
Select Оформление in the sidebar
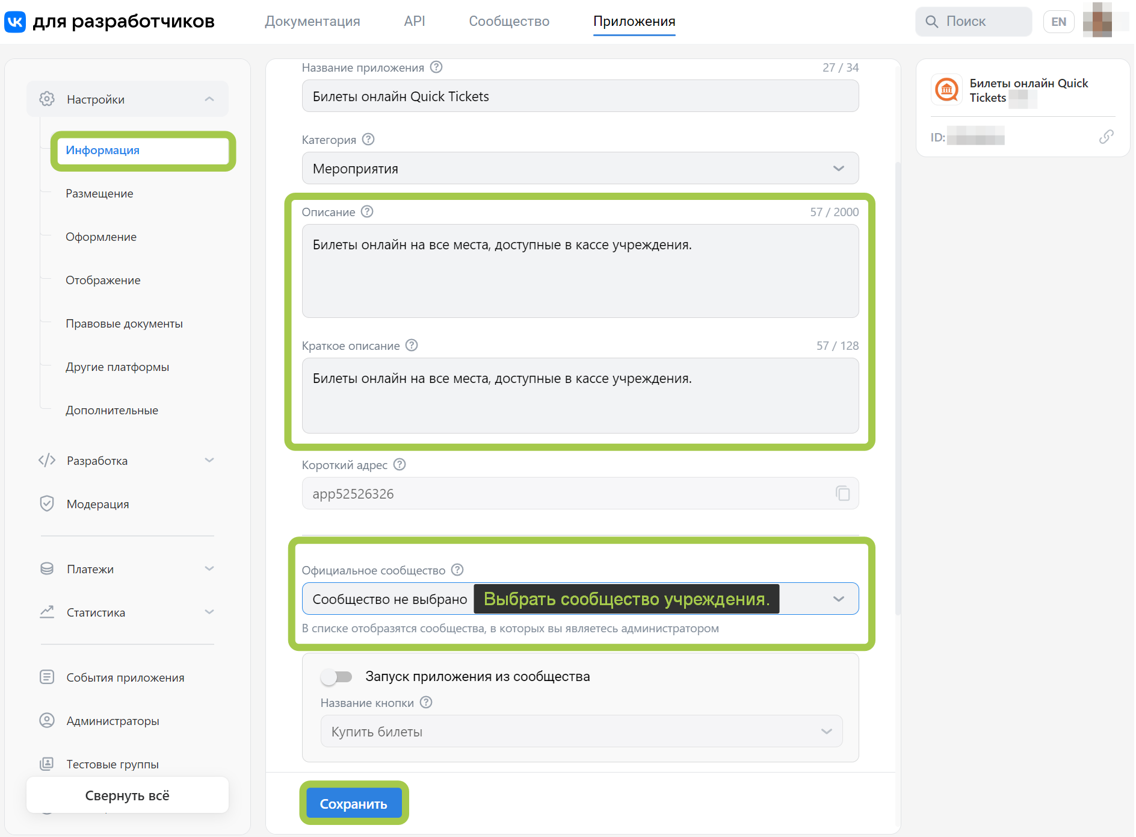[x=101, y=237]
